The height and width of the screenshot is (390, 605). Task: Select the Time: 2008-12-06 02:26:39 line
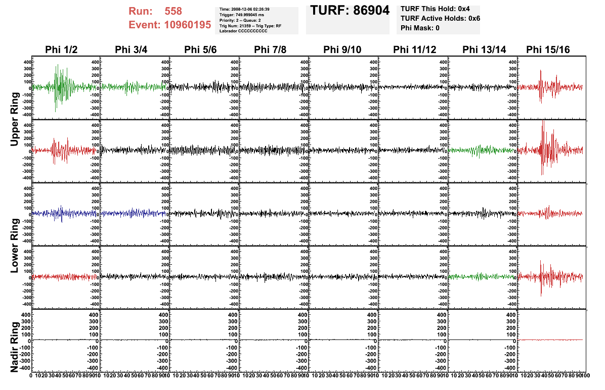pyautogui.click(x=244, y=9)
